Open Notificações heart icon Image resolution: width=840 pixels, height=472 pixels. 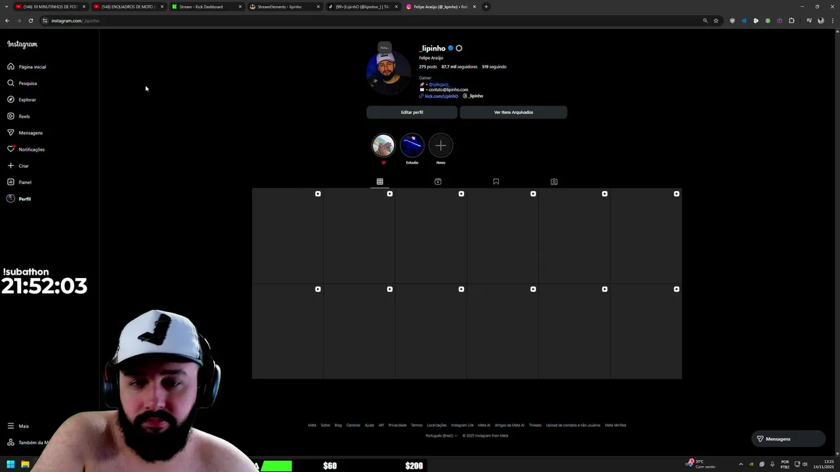pos(10,149)
